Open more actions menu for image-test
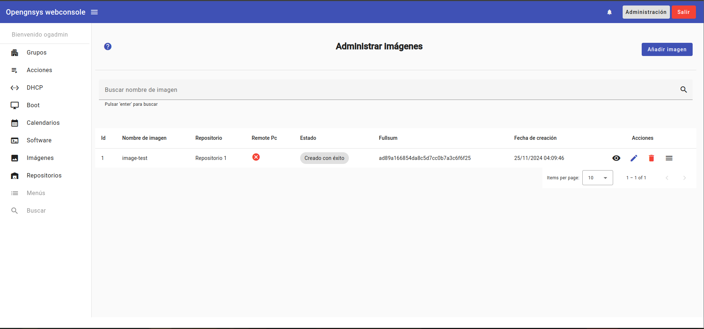Viewport: 704px width, 329px height. pos(669,158)
